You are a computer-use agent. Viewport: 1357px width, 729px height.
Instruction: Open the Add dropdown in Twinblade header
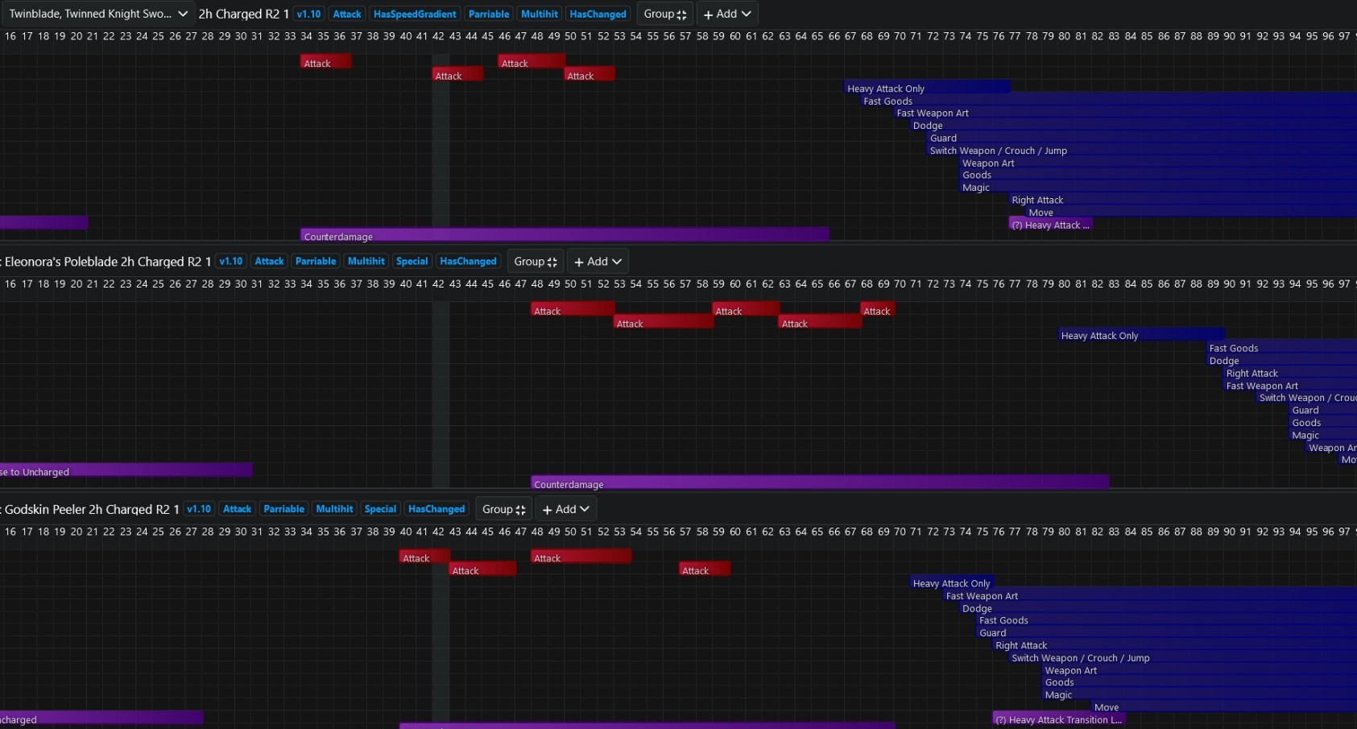(x=727, y=14)
